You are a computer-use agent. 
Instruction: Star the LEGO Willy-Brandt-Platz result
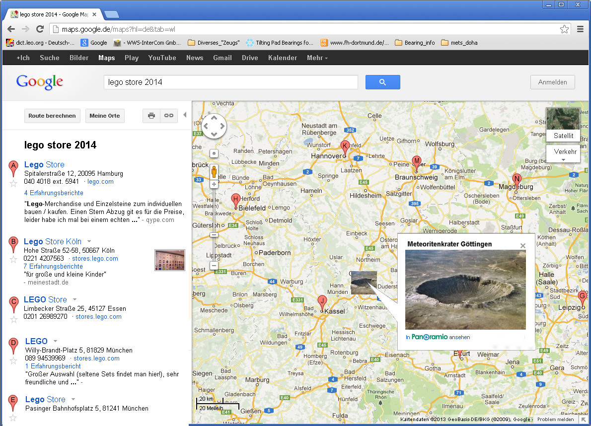click(13, 361)
